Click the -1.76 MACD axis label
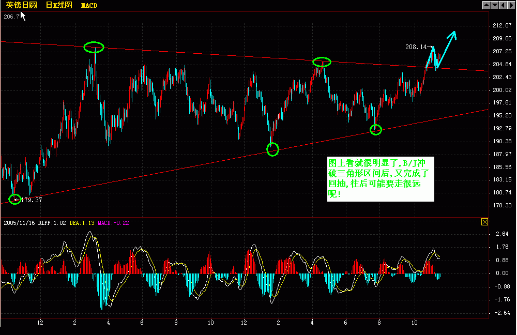Screen dimensions: 517x335 (x=501, y=300)
